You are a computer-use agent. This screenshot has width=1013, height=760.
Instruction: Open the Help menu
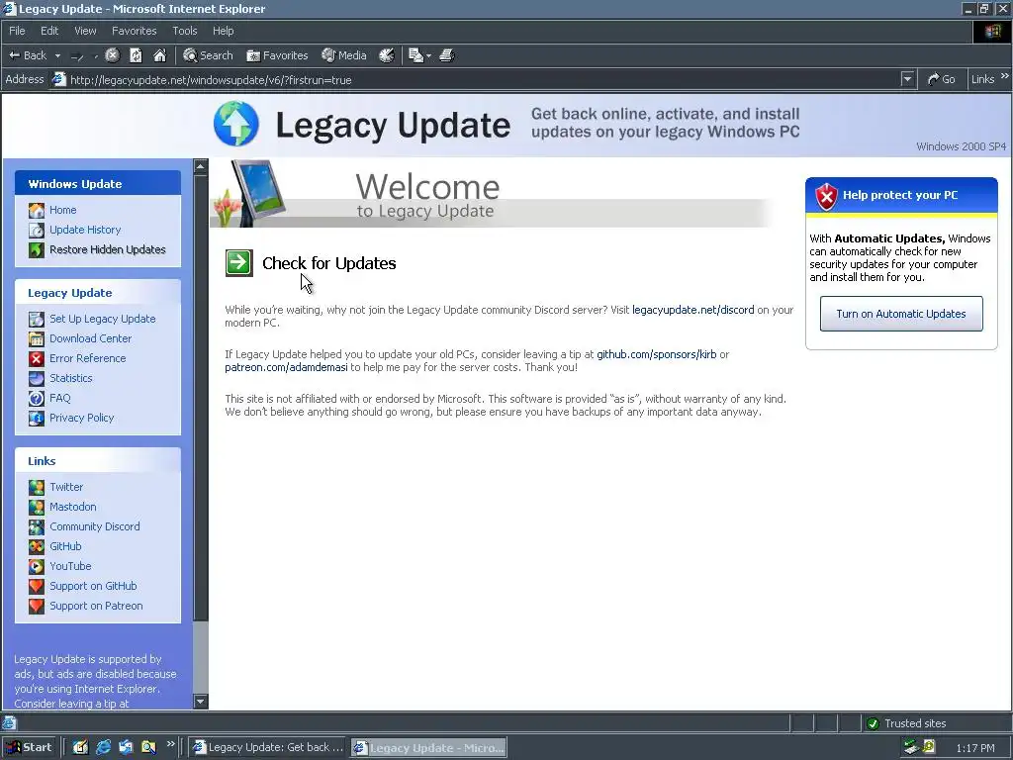click(x=223, y=31)
